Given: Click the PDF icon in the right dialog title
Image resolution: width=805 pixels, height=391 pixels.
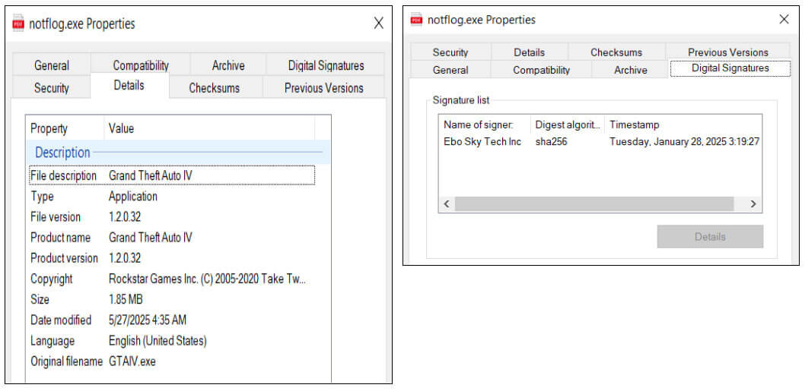Looking at the screenshot, I should (416, 20).
